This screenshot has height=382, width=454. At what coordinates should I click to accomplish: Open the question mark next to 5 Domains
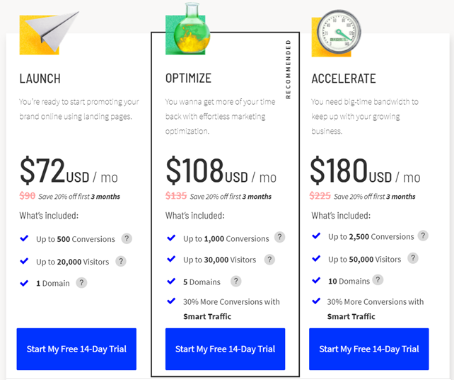pos(235,282)
